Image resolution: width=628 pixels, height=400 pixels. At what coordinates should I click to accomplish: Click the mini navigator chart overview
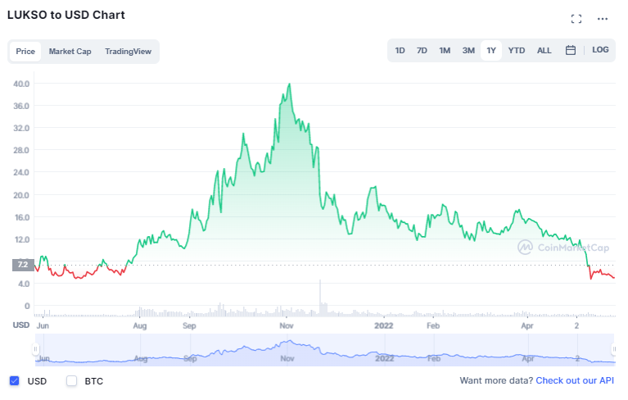[325, 349]
